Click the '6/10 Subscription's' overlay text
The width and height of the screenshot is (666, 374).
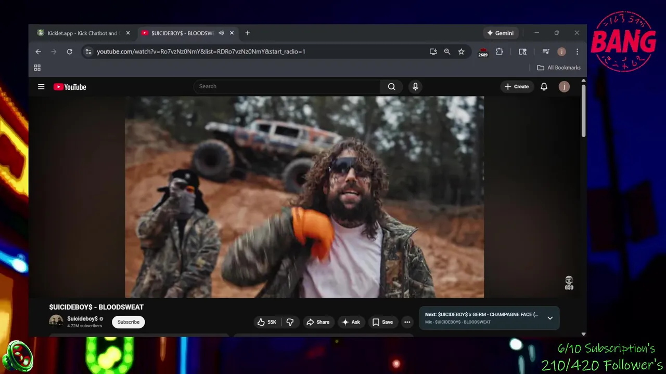[x=606, y=348]
